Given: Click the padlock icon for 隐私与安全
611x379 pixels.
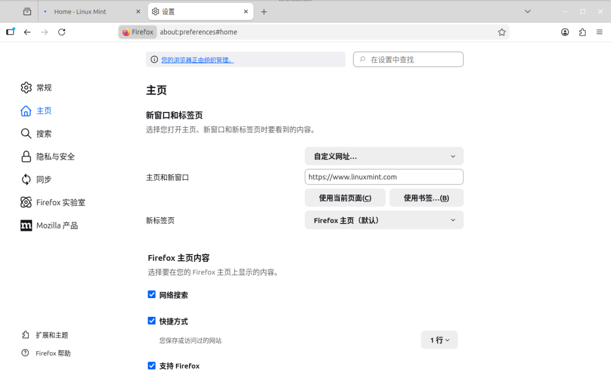Looking at the screenshot, I should (x=25, y=157).
